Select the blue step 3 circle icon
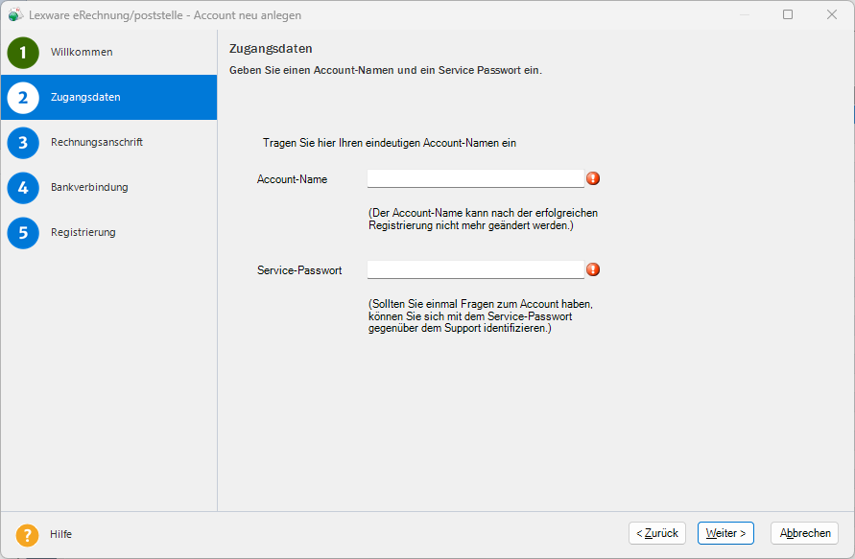 23,143
